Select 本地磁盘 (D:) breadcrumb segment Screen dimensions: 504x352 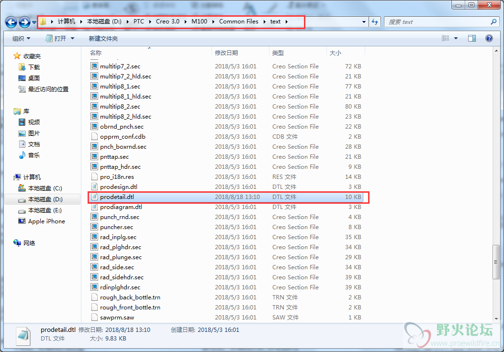click(104, 22)
